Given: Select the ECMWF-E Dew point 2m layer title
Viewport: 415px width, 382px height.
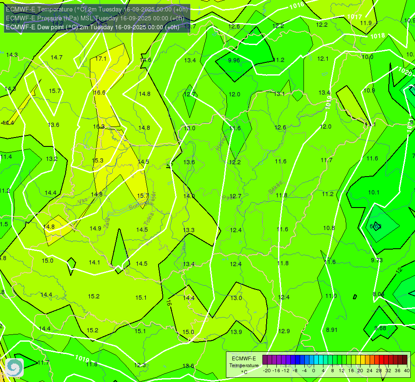Looking at the screenshot, I should (92, 27).
